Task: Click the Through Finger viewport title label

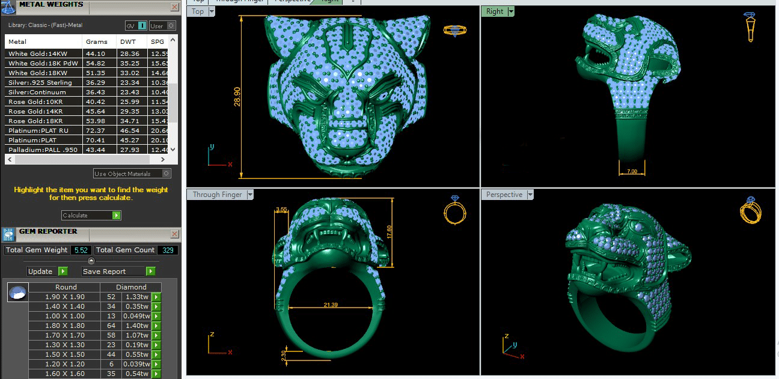Action: [x=218, y=195]
